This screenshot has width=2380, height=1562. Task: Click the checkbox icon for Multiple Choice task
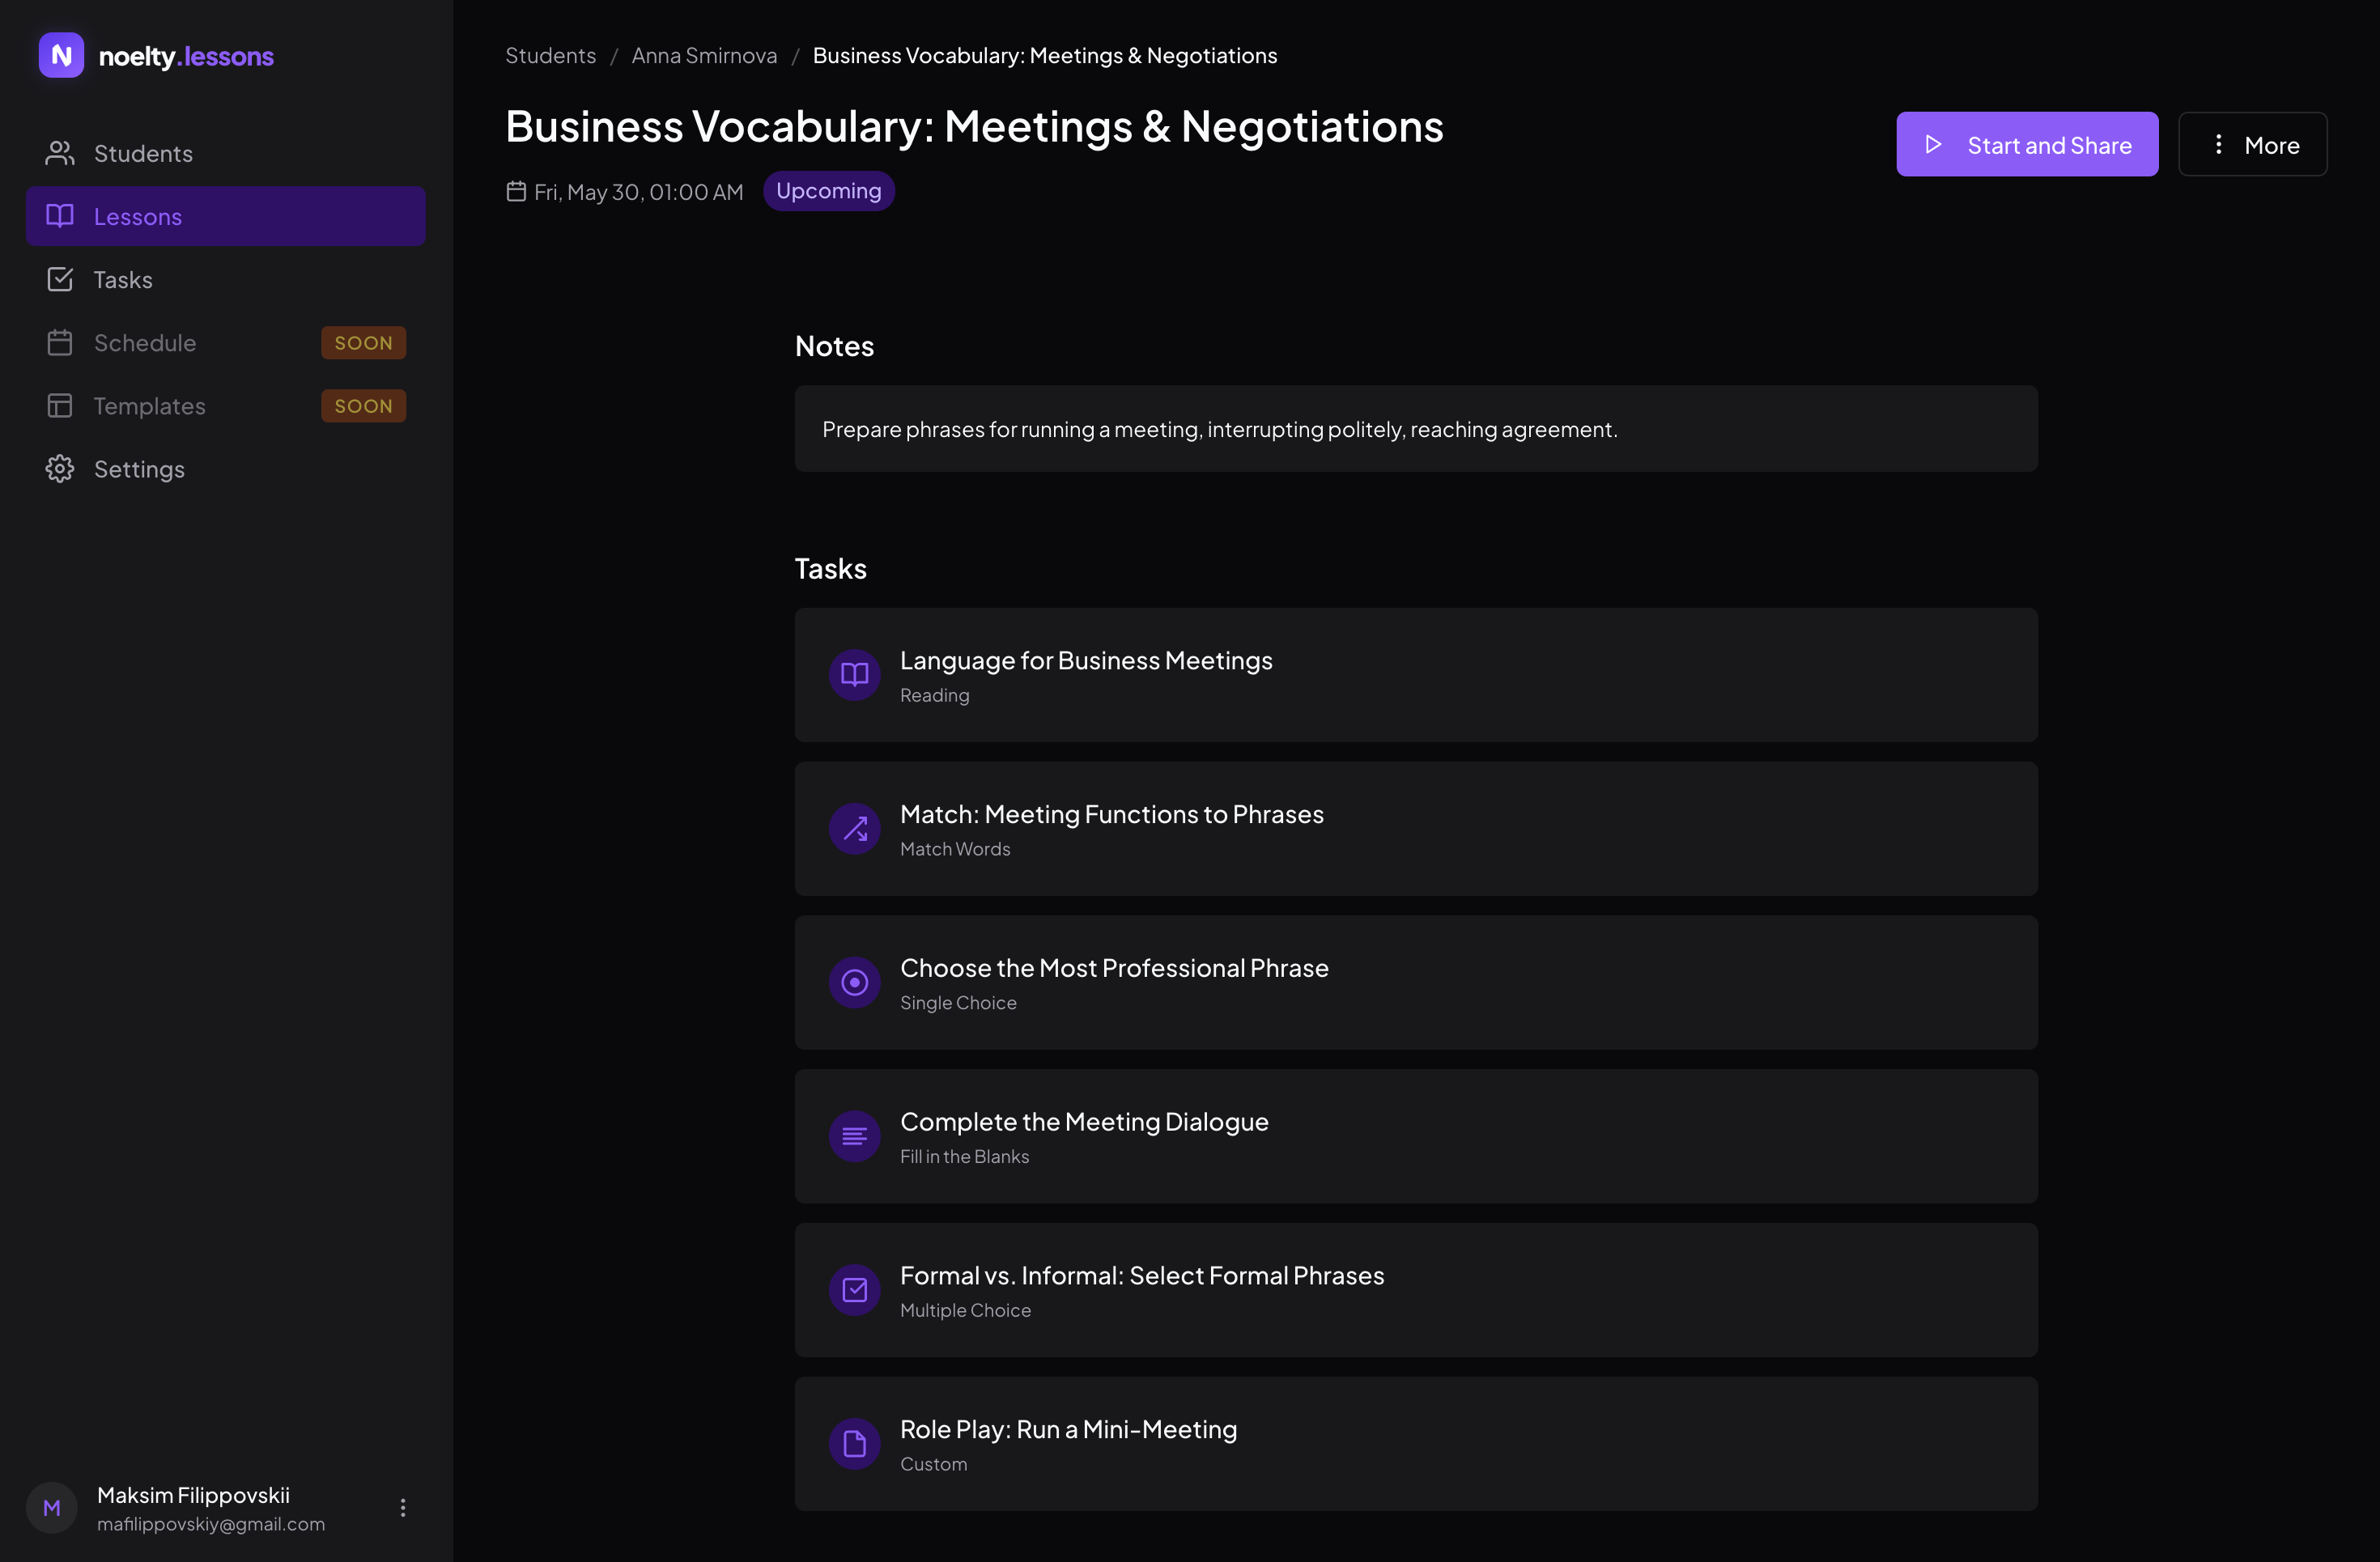click(x=854, y=1290)
